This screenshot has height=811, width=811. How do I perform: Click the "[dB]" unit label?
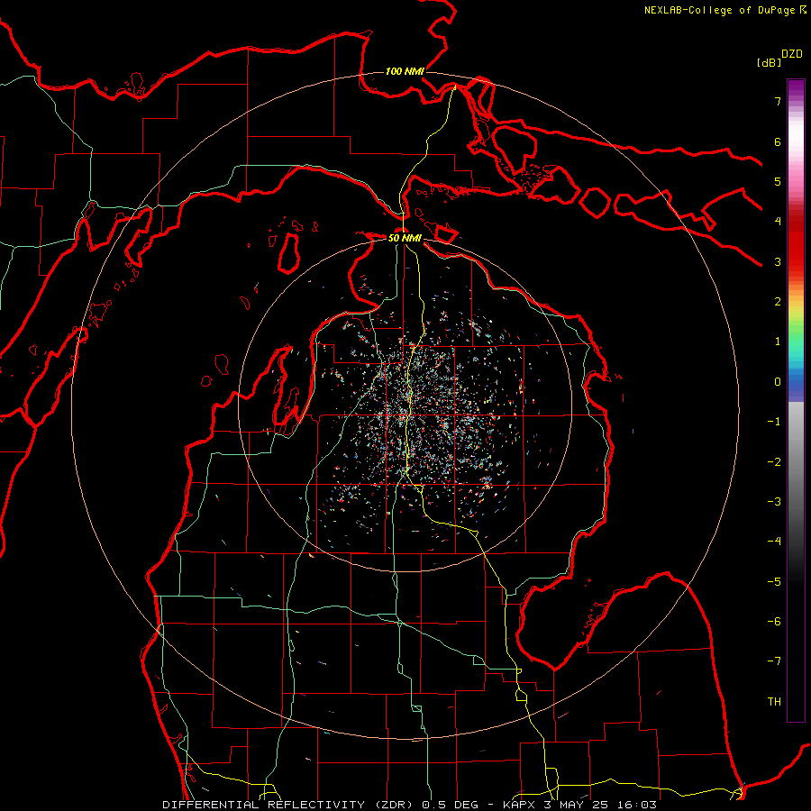point(769,62)
